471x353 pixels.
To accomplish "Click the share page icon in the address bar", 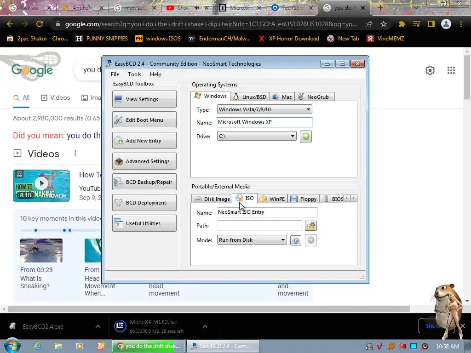I will click(x=369, y=24).
